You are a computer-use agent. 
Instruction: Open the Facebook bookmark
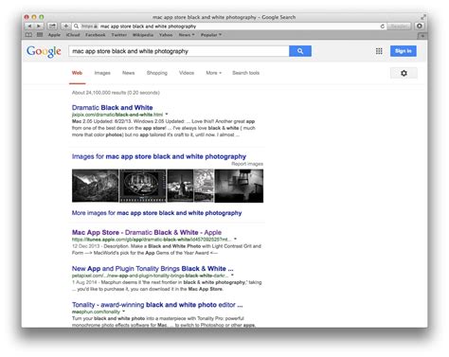pyautogui.click(x=96, y=35)
